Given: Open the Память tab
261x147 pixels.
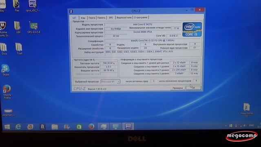Looking at the screenshot, I should pos(102,18).
